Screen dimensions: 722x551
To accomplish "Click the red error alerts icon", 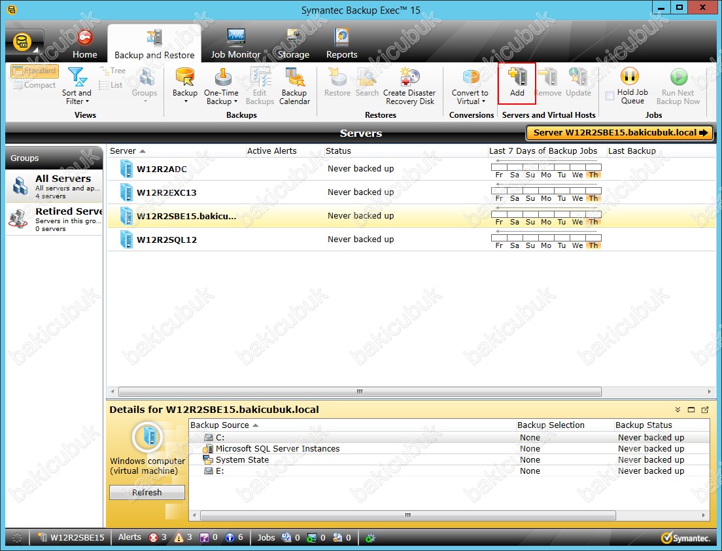I will point(153,538).
